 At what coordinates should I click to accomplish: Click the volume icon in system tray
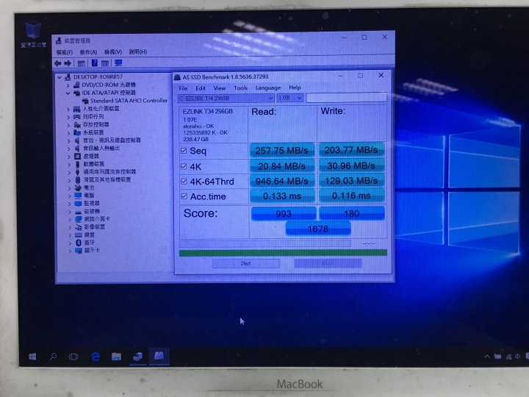pos(517,357)
